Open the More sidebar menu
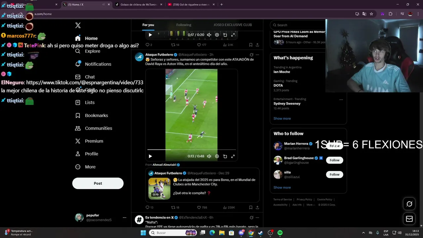This screenshot has width=423, height=238. 86,167
